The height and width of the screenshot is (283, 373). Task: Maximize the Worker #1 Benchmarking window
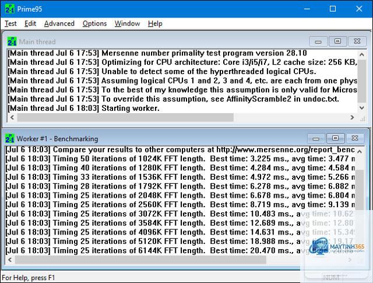click(336, 138)
